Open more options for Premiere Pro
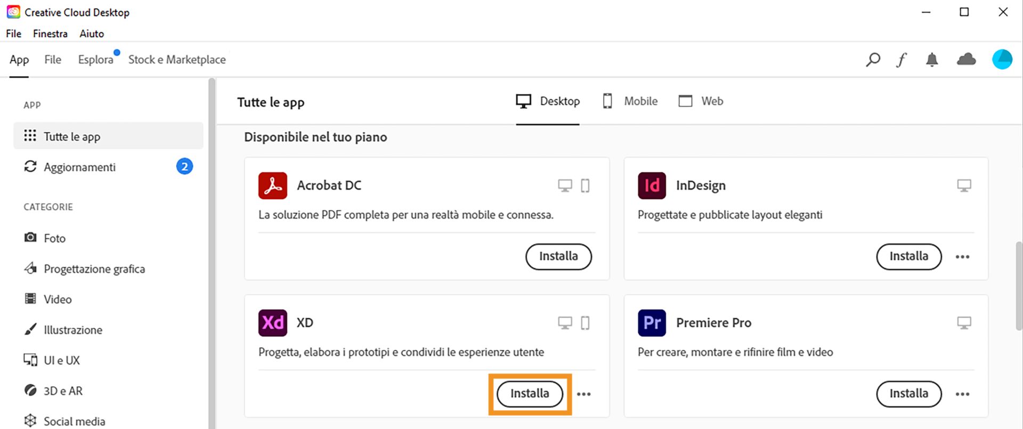The width and height of the screenshot is (1023, 429). click(962, 394)
